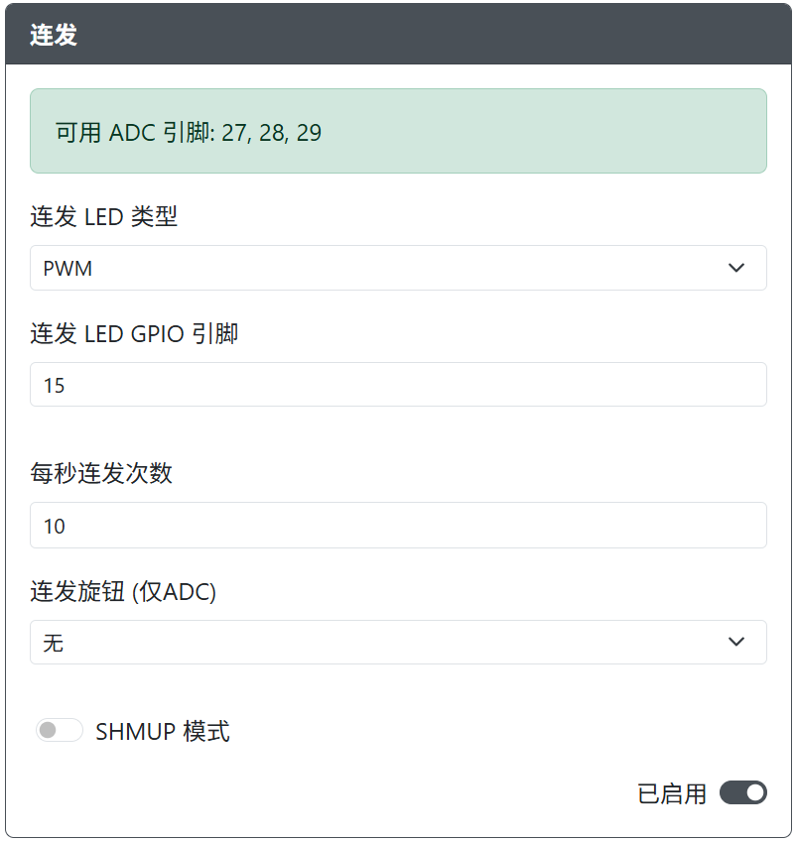Click the 连发 LED 类型 label
This screenshot has height=842, width=797.
(103, 216)
